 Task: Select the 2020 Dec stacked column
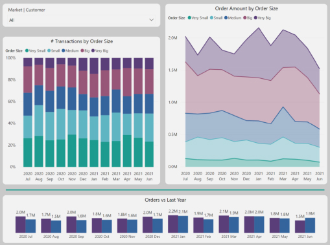pyautogui.click(x=83, y=112)
